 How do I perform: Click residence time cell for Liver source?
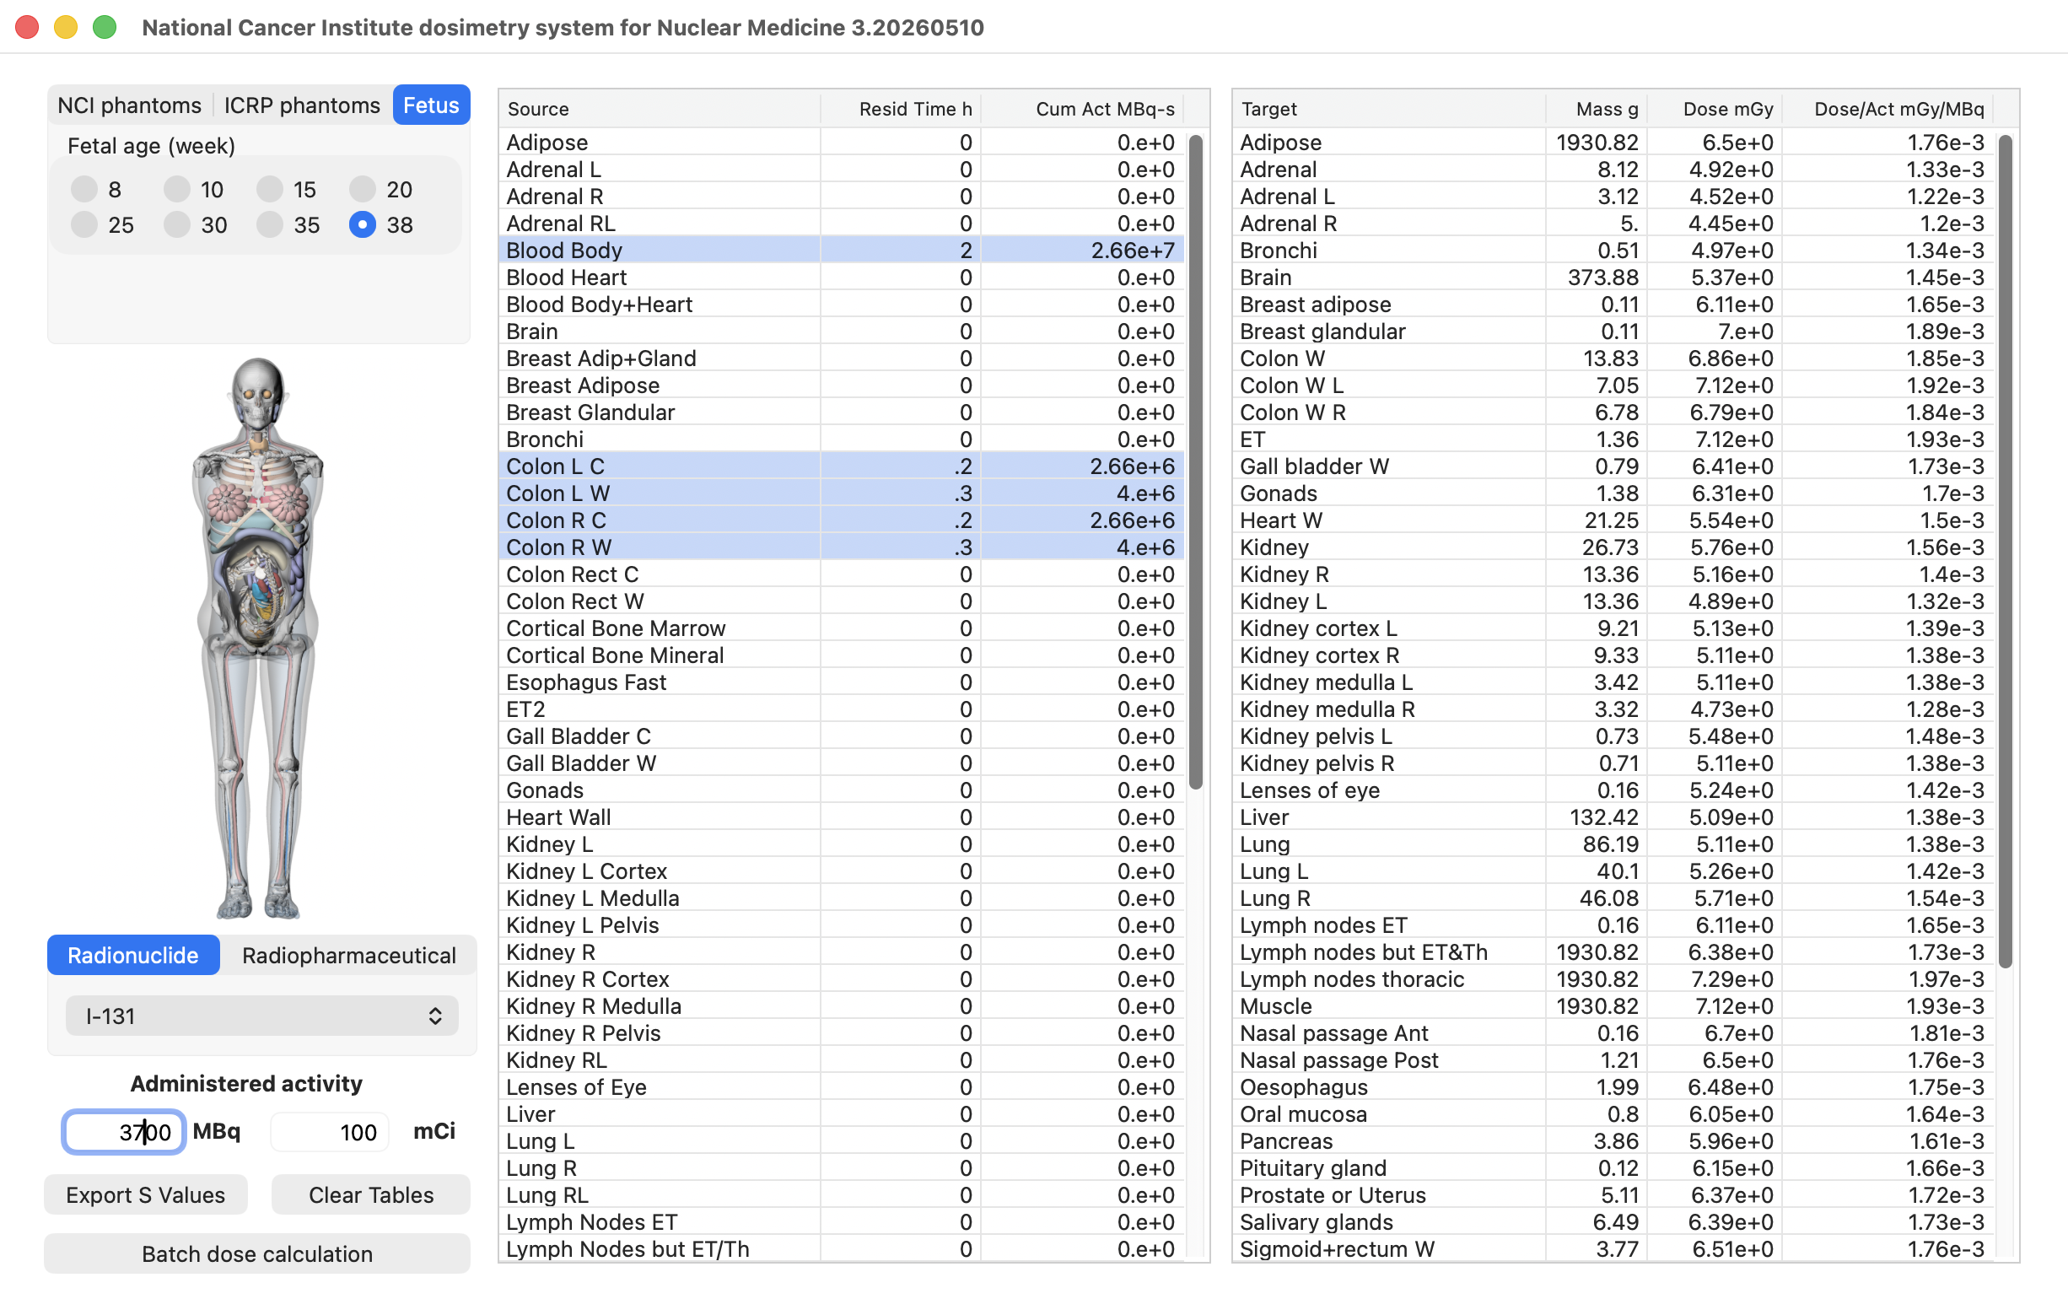[900, 1114]
